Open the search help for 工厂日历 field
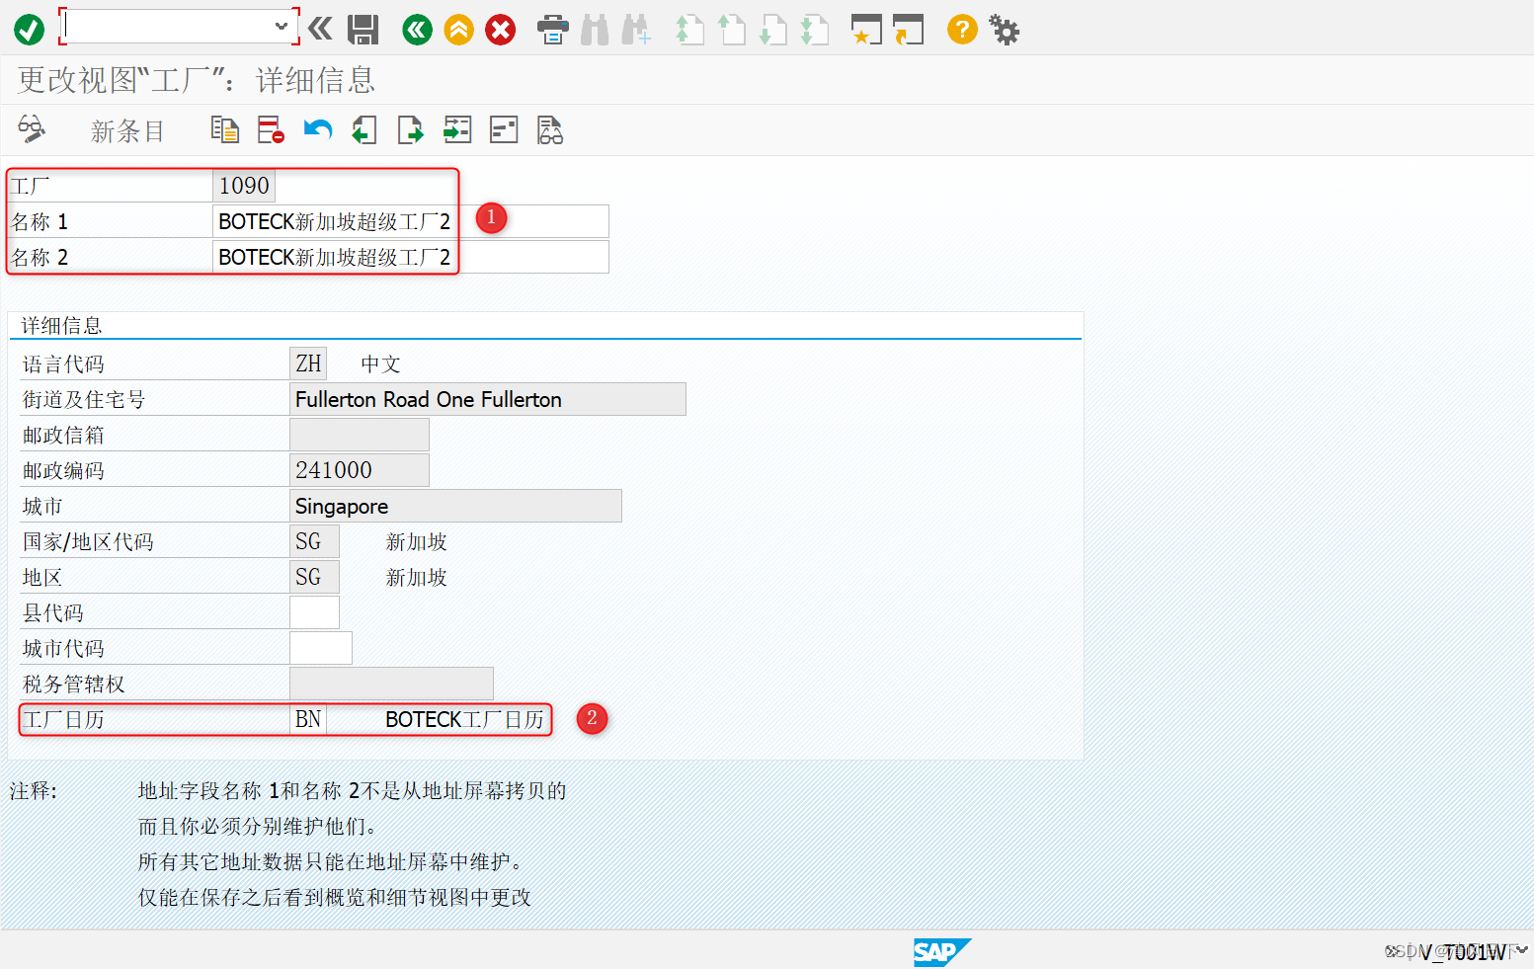1534x969 pixels. [x=308, y=719]
